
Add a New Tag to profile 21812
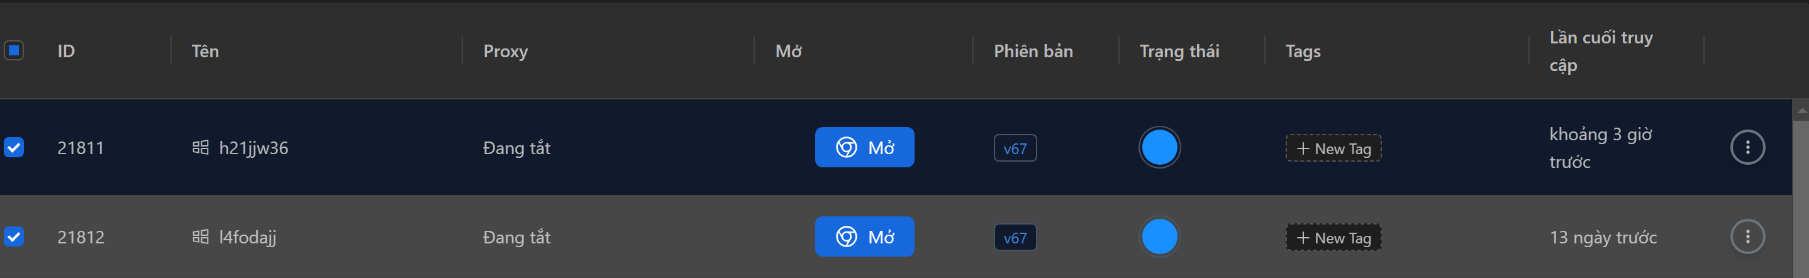click(x=1333, y=237)
